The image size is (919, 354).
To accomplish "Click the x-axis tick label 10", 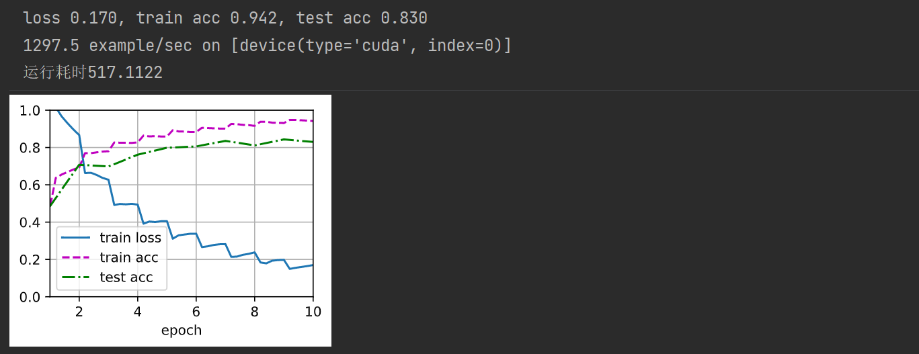I will 313,312.
